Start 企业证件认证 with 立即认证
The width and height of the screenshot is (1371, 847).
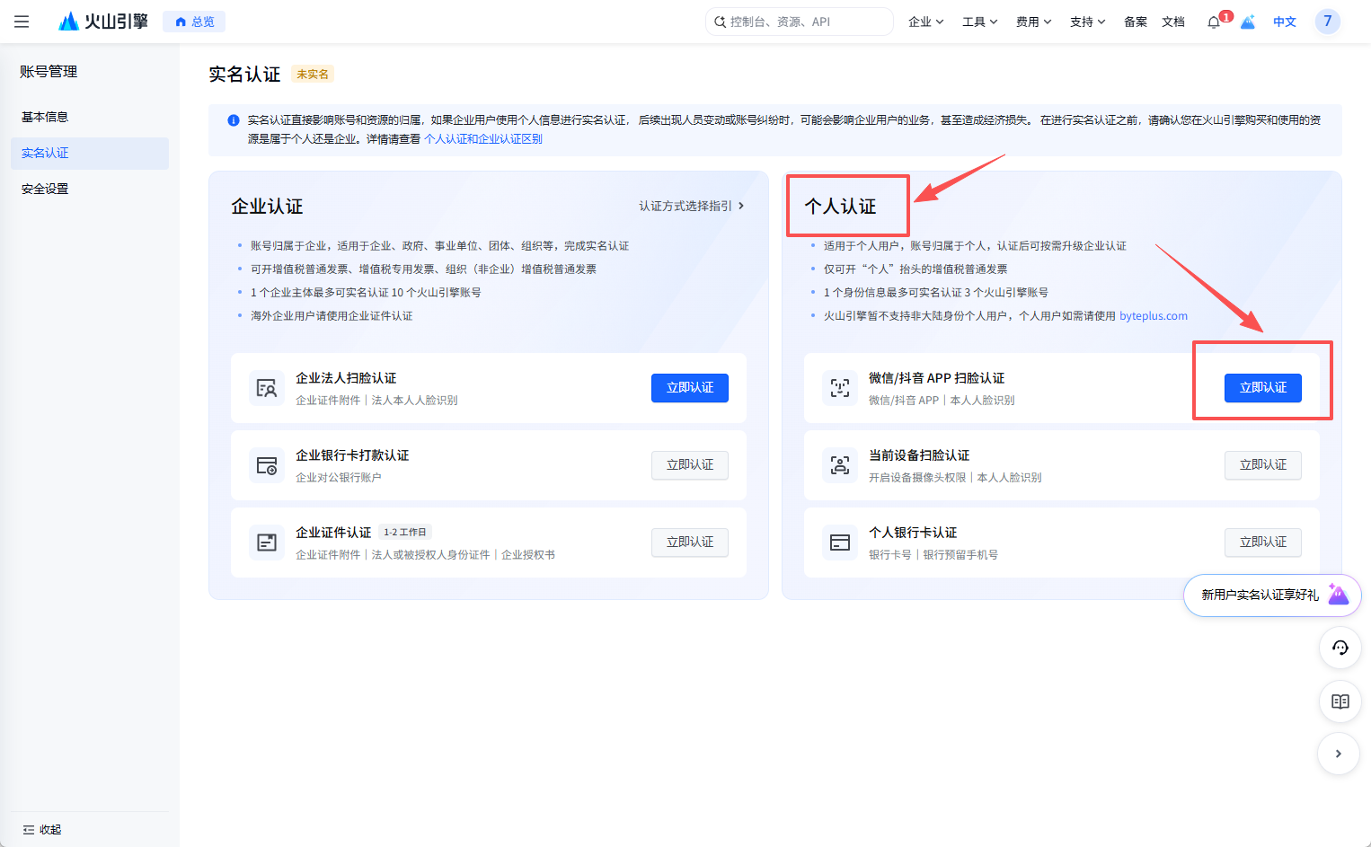click(690, 543)
